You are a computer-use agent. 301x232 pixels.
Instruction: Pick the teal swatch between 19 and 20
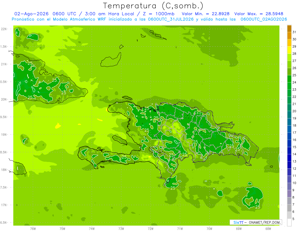click(x=289, y=115)
